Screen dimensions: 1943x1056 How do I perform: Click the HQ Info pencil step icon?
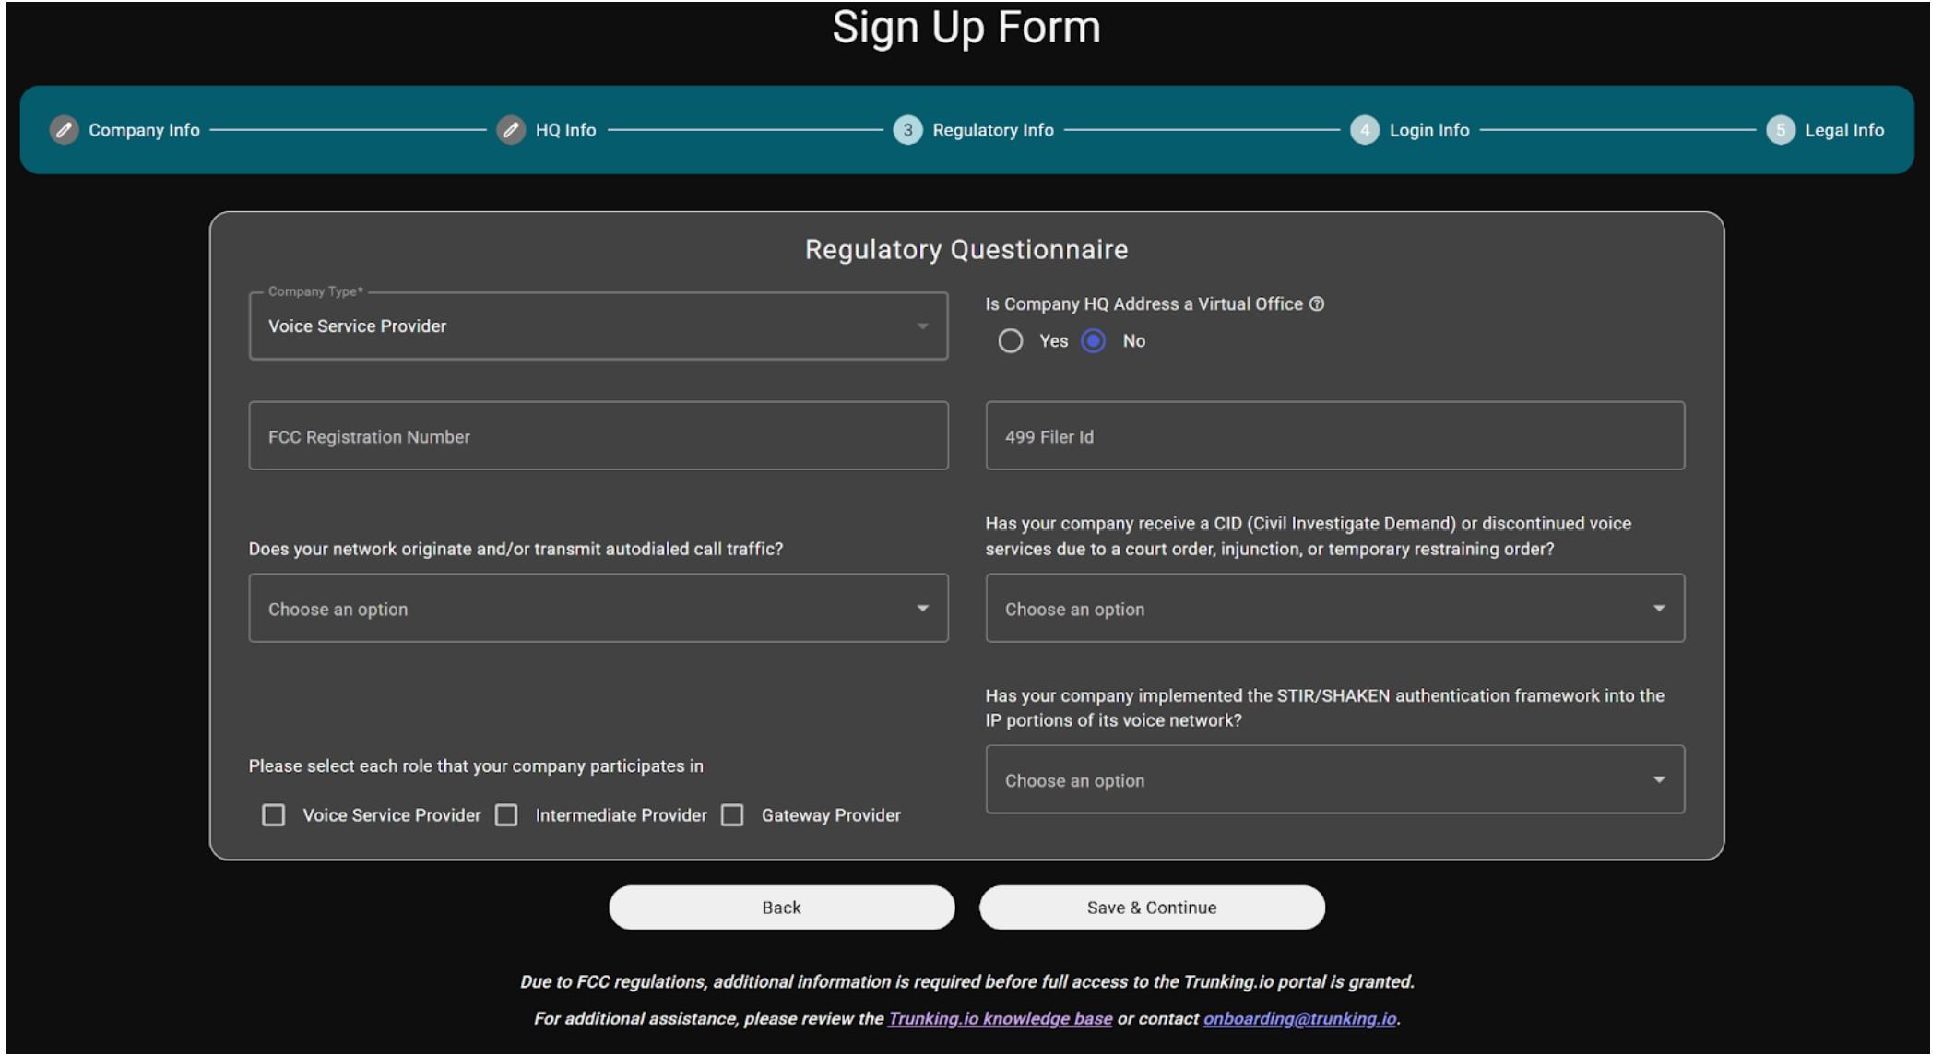coord(511,130)
